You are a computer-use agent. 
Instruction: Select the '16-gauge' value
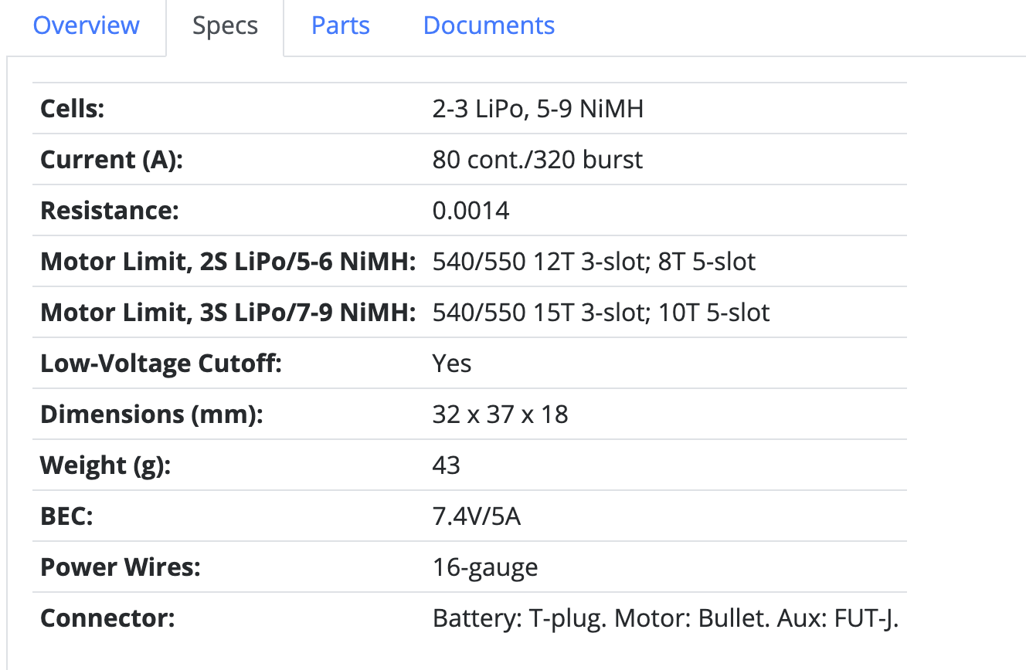[485, 568]
